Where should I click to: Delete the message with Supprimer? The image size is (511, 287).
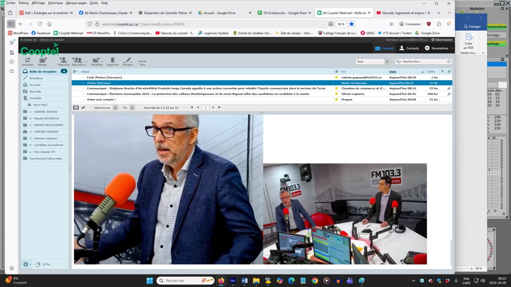tap(112, 61)
